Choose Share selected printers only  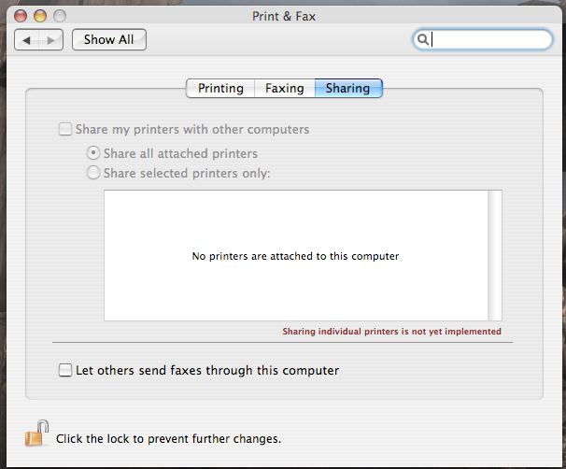coord(93,173)
